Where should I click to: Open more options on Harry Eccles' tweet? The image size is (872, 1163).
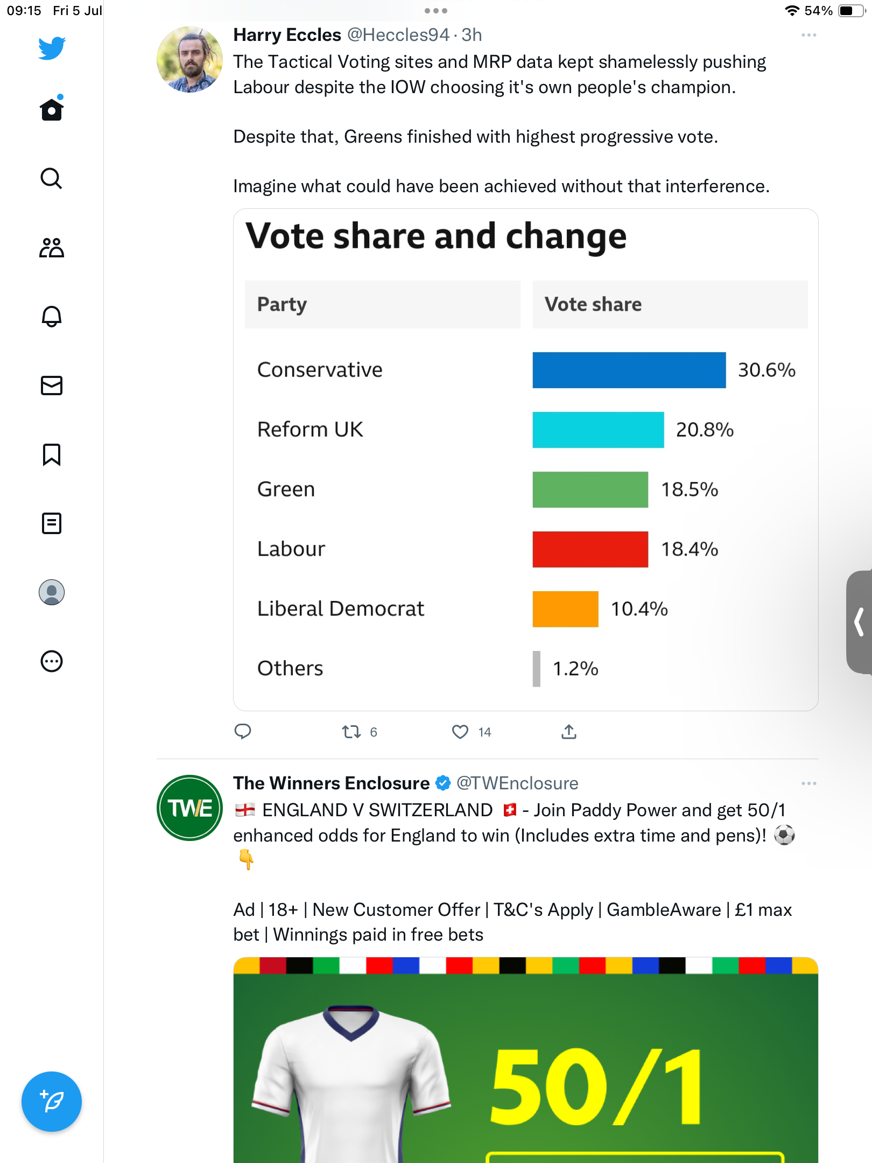click(x=808, y=36)
